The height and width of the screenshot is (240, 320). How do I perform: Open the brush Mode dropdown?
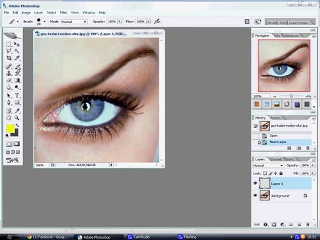[x=74, y=22]
